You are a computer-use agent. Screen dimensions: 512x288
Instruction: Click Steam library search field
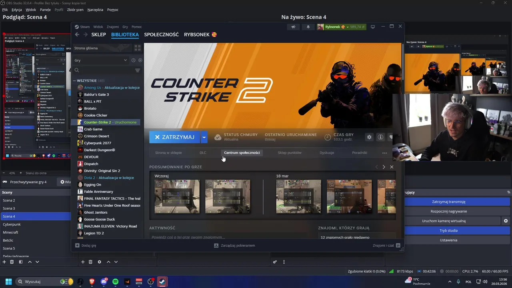tap(103, 70)
